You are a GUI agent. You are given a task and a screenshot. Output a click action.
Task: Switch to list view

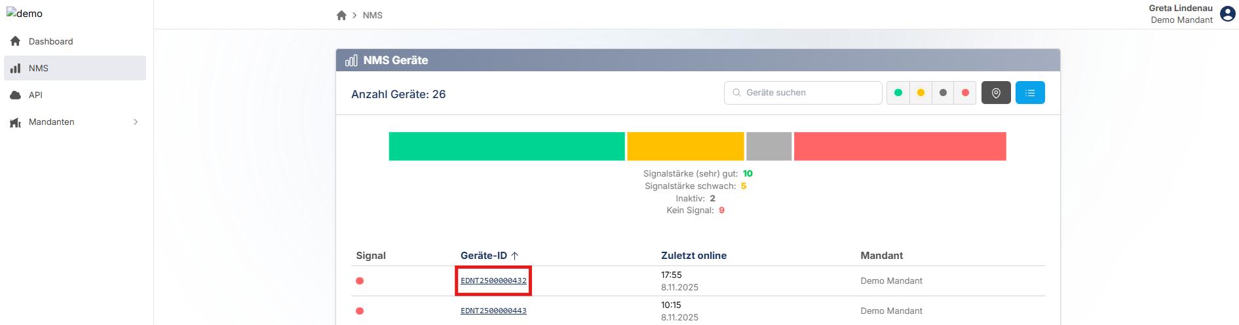coord(1029,93)
